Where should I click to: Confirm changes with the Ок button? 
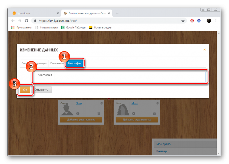(x=25, y=90)
